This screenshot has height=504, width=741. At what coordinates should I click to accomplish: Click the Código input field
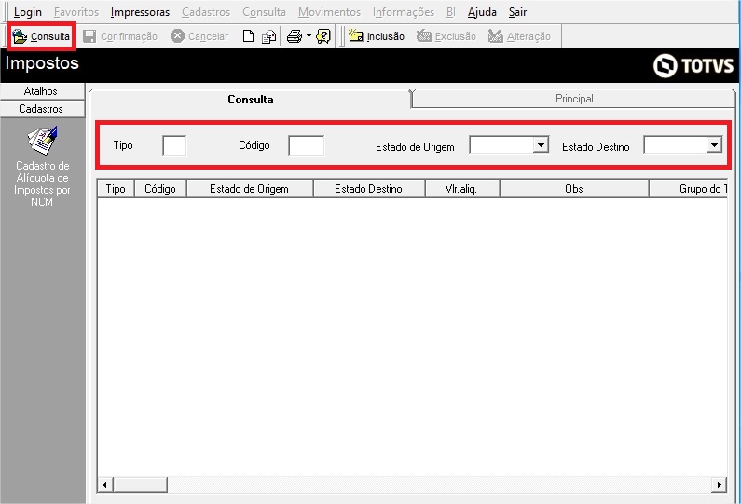tap(307, 145)
